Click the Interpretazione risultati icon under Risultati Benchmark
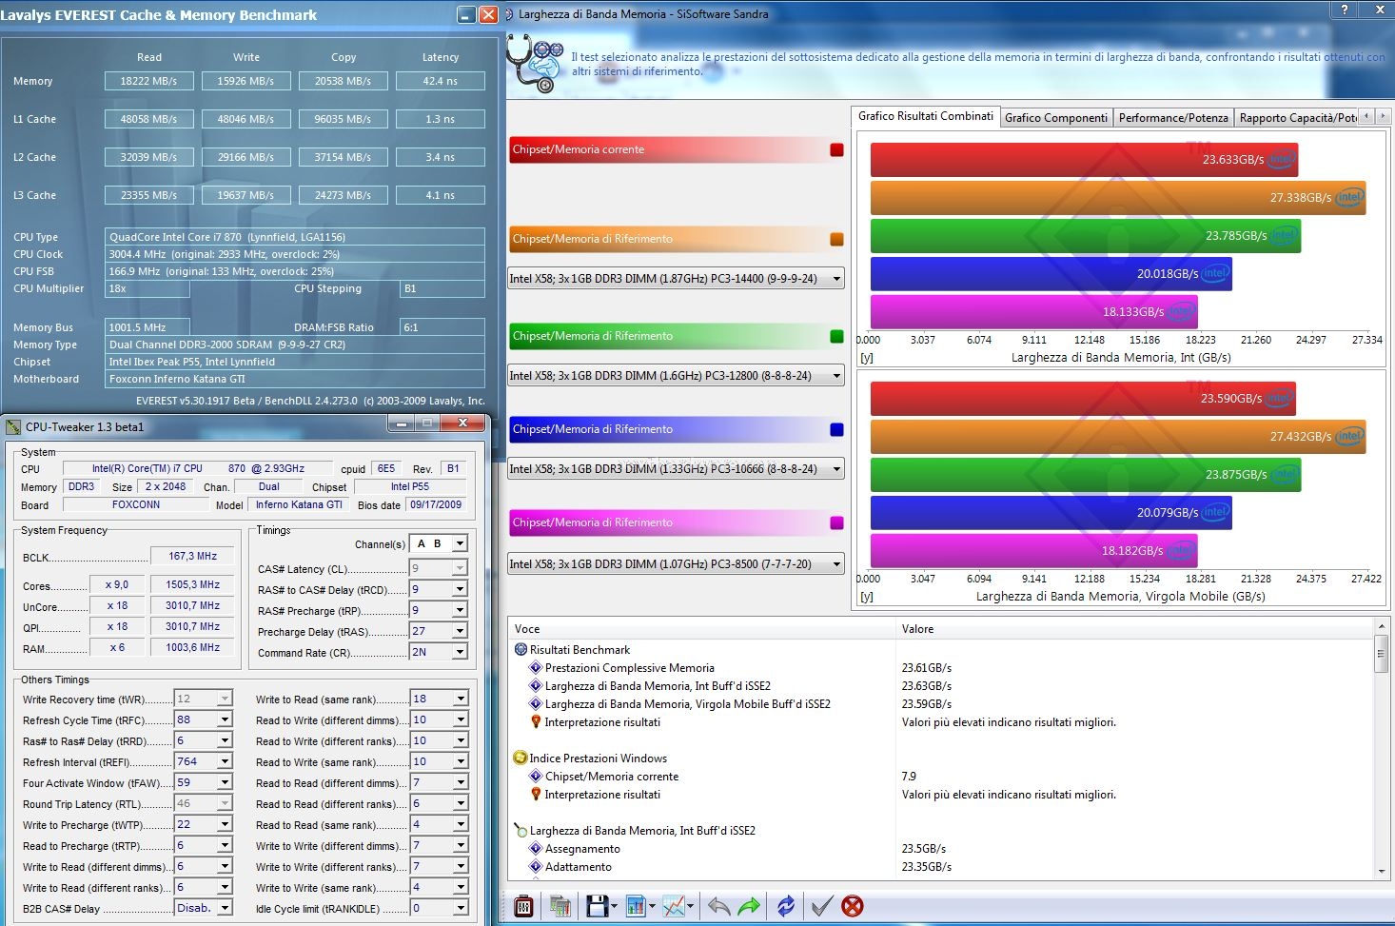 click(x=536, y=721)
